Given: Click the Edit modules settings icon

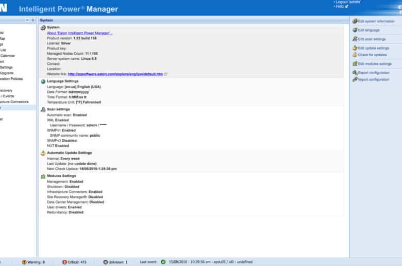Looking at the screenshot, I should point(355,63).
